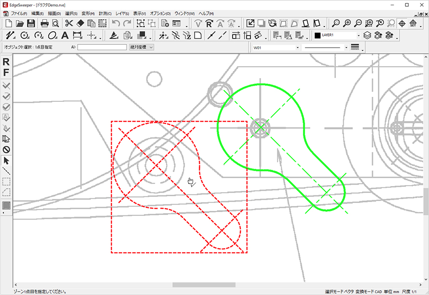The width and height of the screenshot is (429, 295).
Task: Expand the LAYER1 layer dropdown
Action: click(359, 35)
